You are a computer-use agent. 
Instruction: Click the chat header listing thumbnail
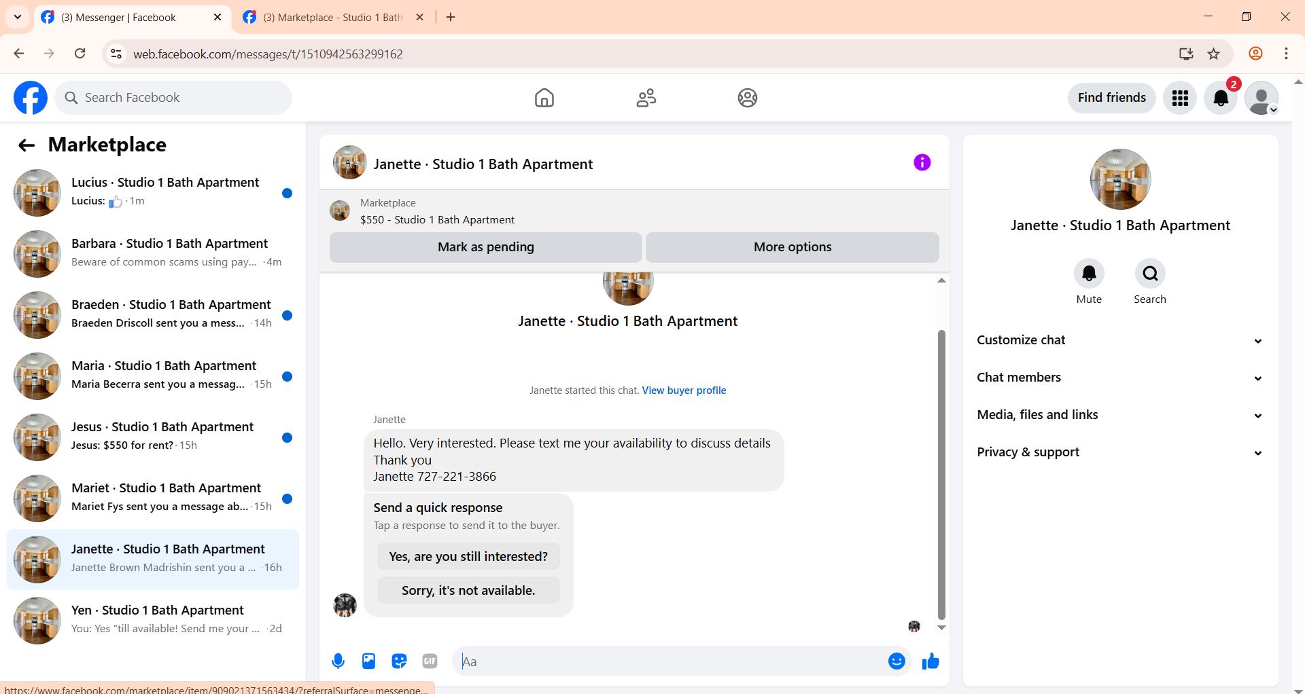click(x=350, y=162)
